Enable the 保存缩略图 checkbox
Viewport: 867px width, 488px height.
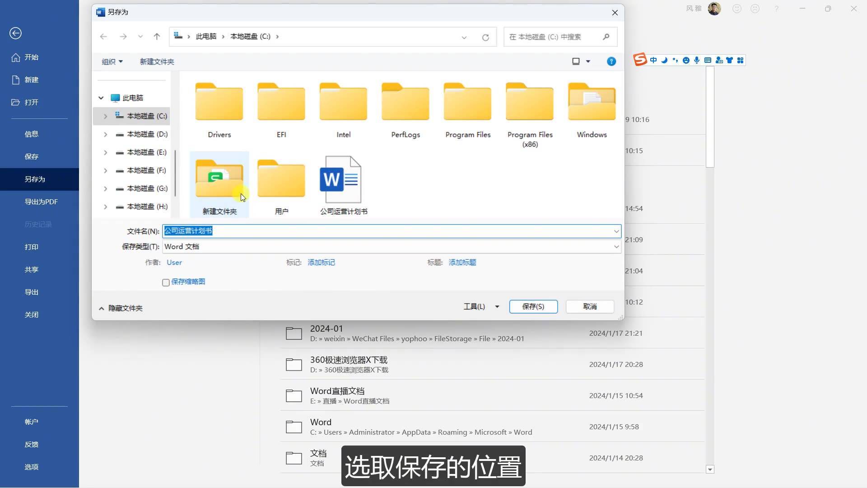click(166, 282)
